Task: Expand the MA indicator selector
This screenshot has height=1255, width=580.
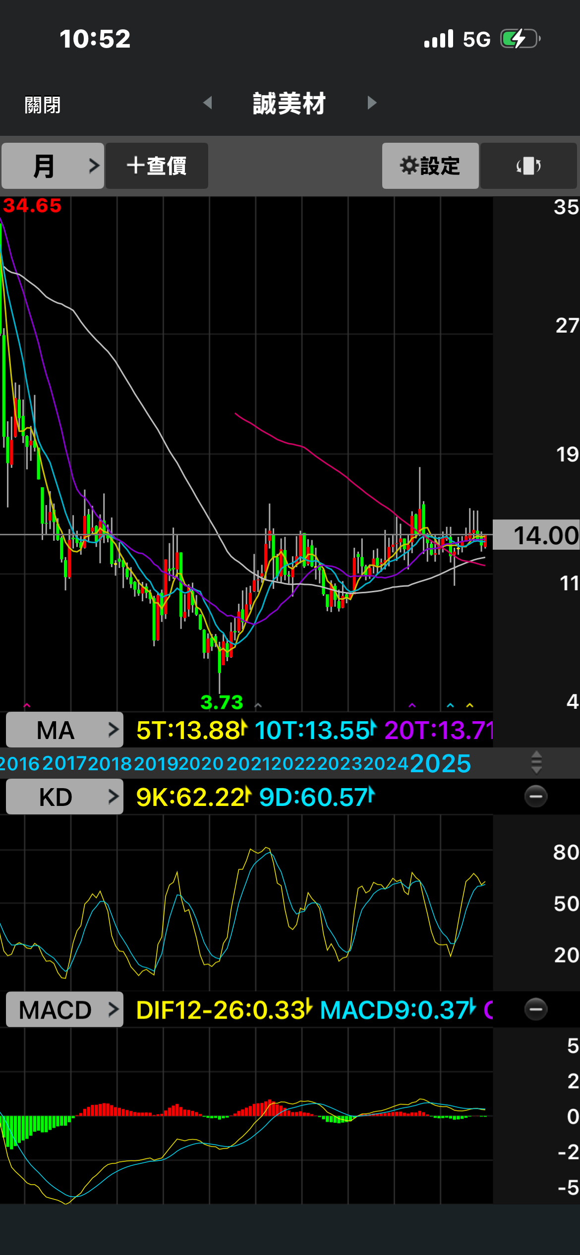Action: coord(64,730)
